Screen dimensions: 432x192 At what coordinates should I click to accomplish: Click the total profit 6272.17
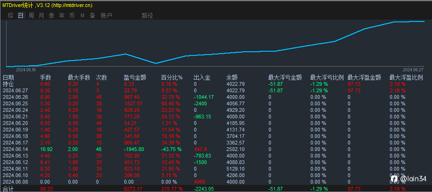point(132,189)
